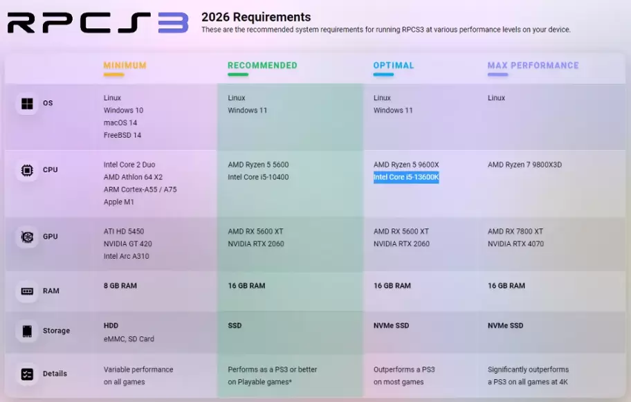Click AMD Ryzen 5 5600 entry
Image resolution: width=631 pixels, height=402 pixels.
tap(258, 165)
